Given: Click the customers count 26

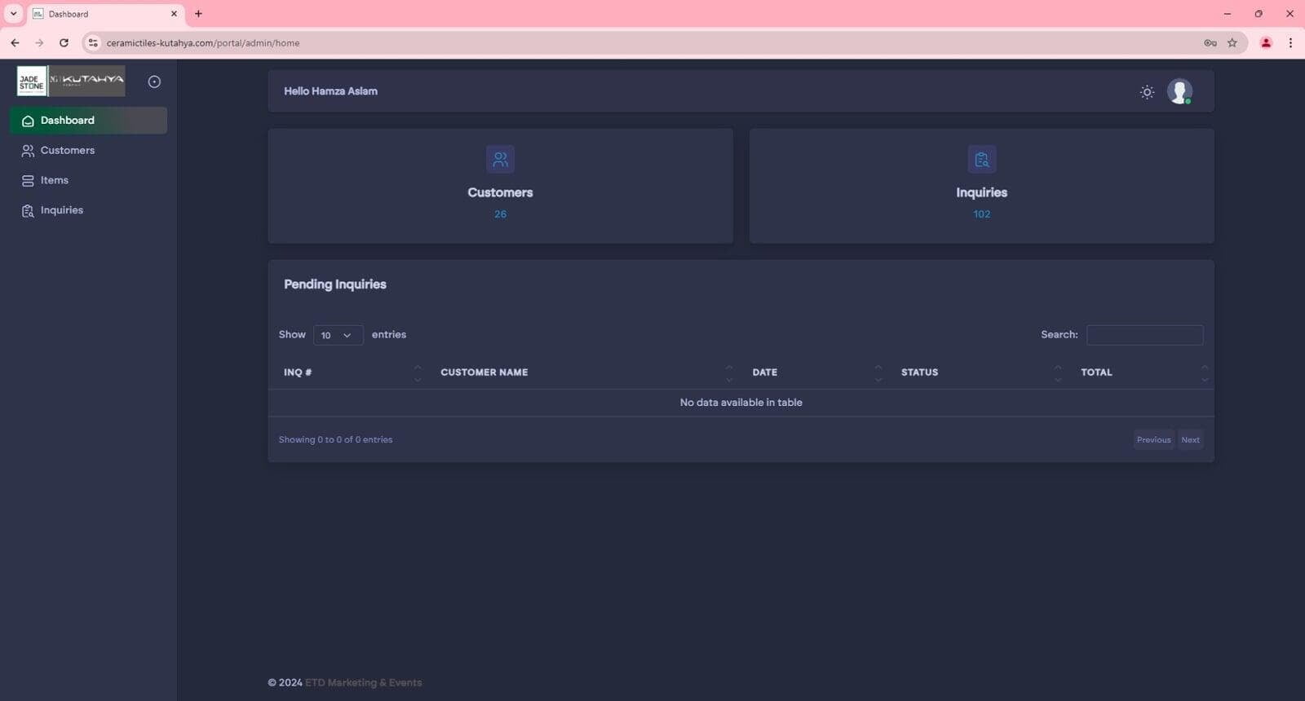Looking at the screenshot, I should click(x=500, y=214).
